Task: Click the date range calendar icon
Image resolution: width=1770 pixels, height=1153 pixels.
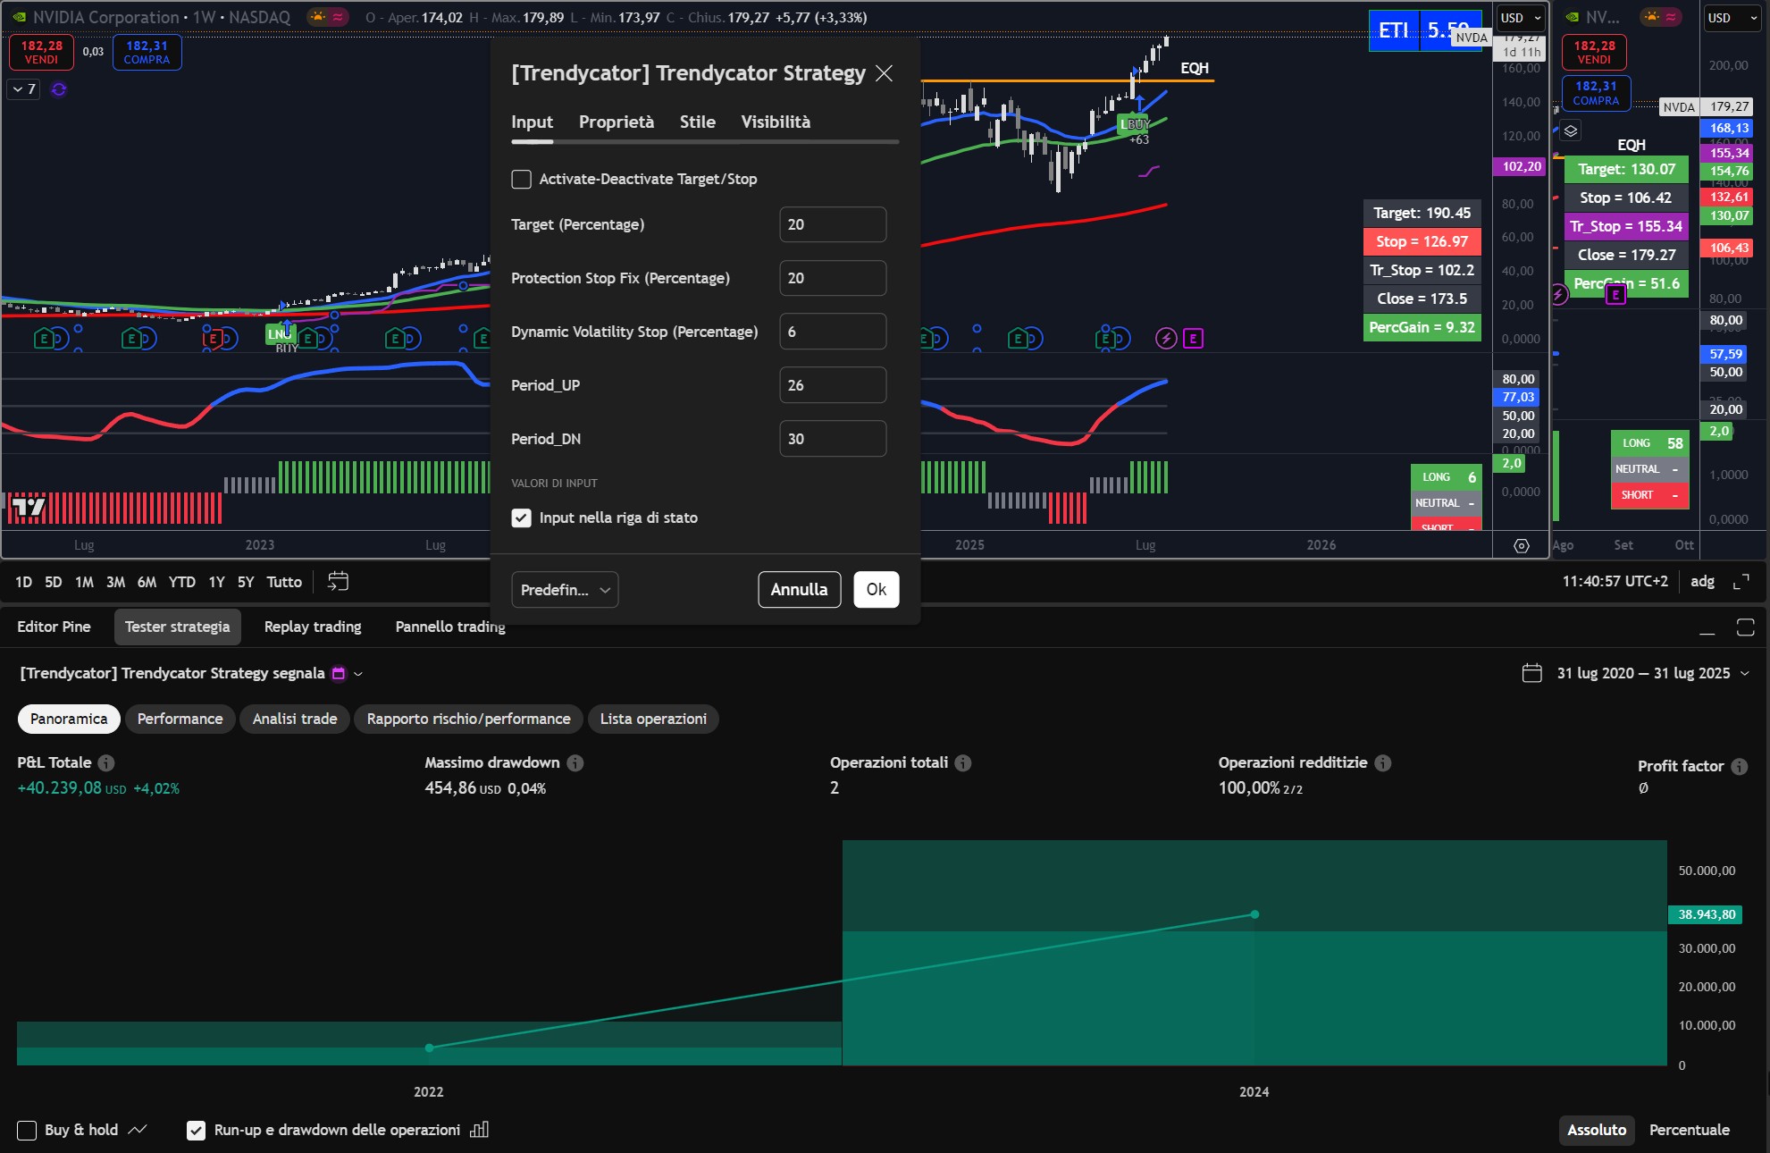Action: coord(1531,673)
